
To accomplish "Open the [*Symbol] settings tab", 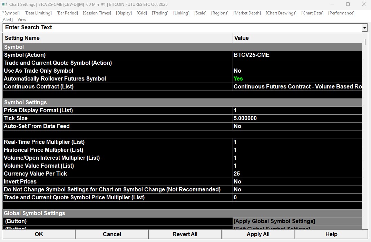I will pyautogui.click(x=11, y=13).
